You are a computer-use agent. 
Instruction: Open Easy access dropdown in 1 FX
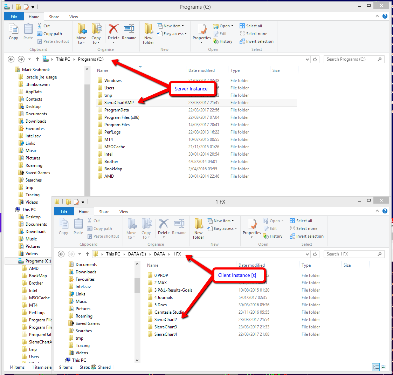click(222, 229)
